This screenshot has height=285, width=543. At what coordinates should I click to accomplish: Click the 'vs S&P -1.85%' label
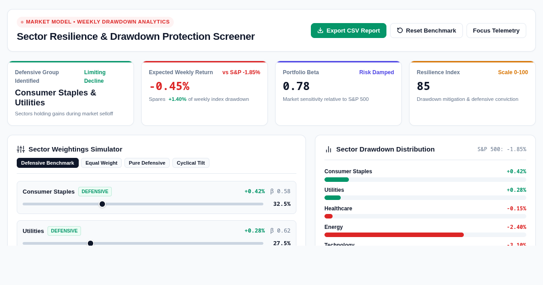click(241, 72)
